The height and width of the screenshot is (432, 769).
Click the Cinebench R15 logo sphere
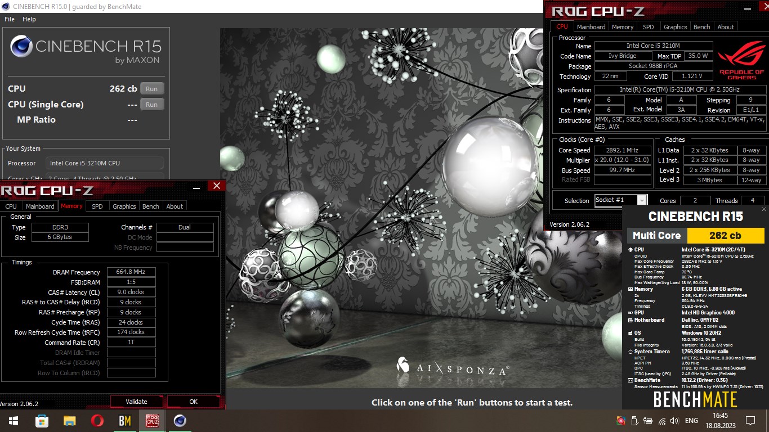click(21, 46)
